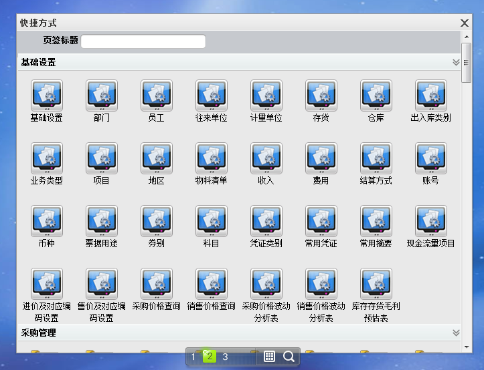Open the 物料清单 shortcut icon

[212, 158]
